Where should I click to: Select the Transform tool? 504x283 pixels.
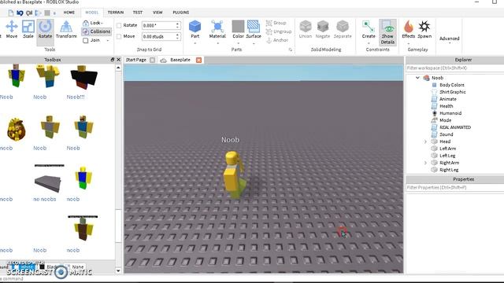66,29
